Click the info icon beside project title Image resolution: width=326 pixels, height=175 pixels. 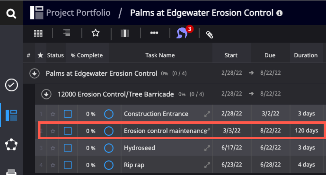280,13
